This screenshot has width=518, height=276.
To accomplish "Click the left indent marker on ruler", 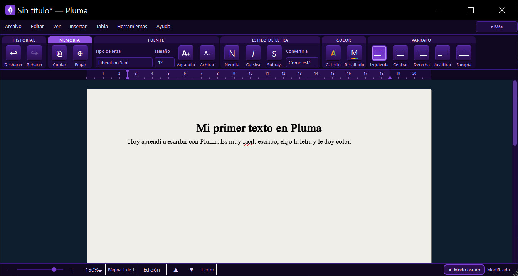I will [x=128, y=74].
